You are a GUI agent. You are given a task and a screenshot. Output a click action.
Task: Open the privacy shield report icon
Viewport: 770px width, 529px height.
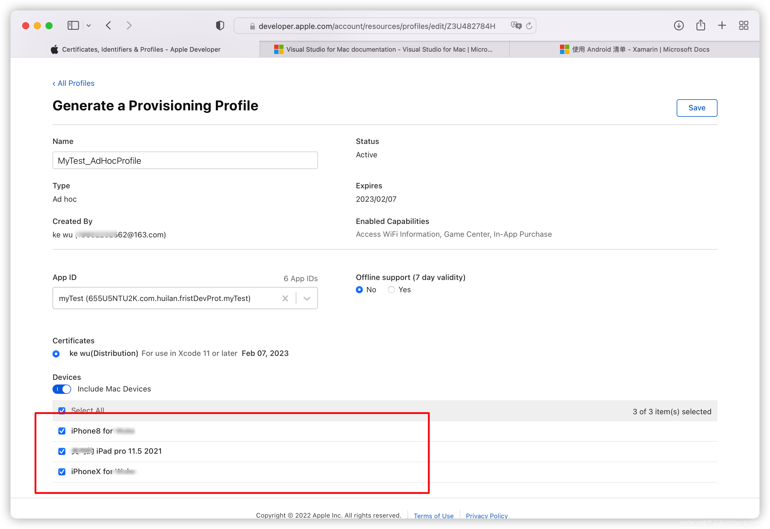pos(220,25)
